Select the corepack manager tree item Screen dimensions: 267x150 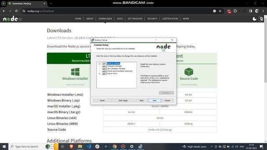click(114, 66)
